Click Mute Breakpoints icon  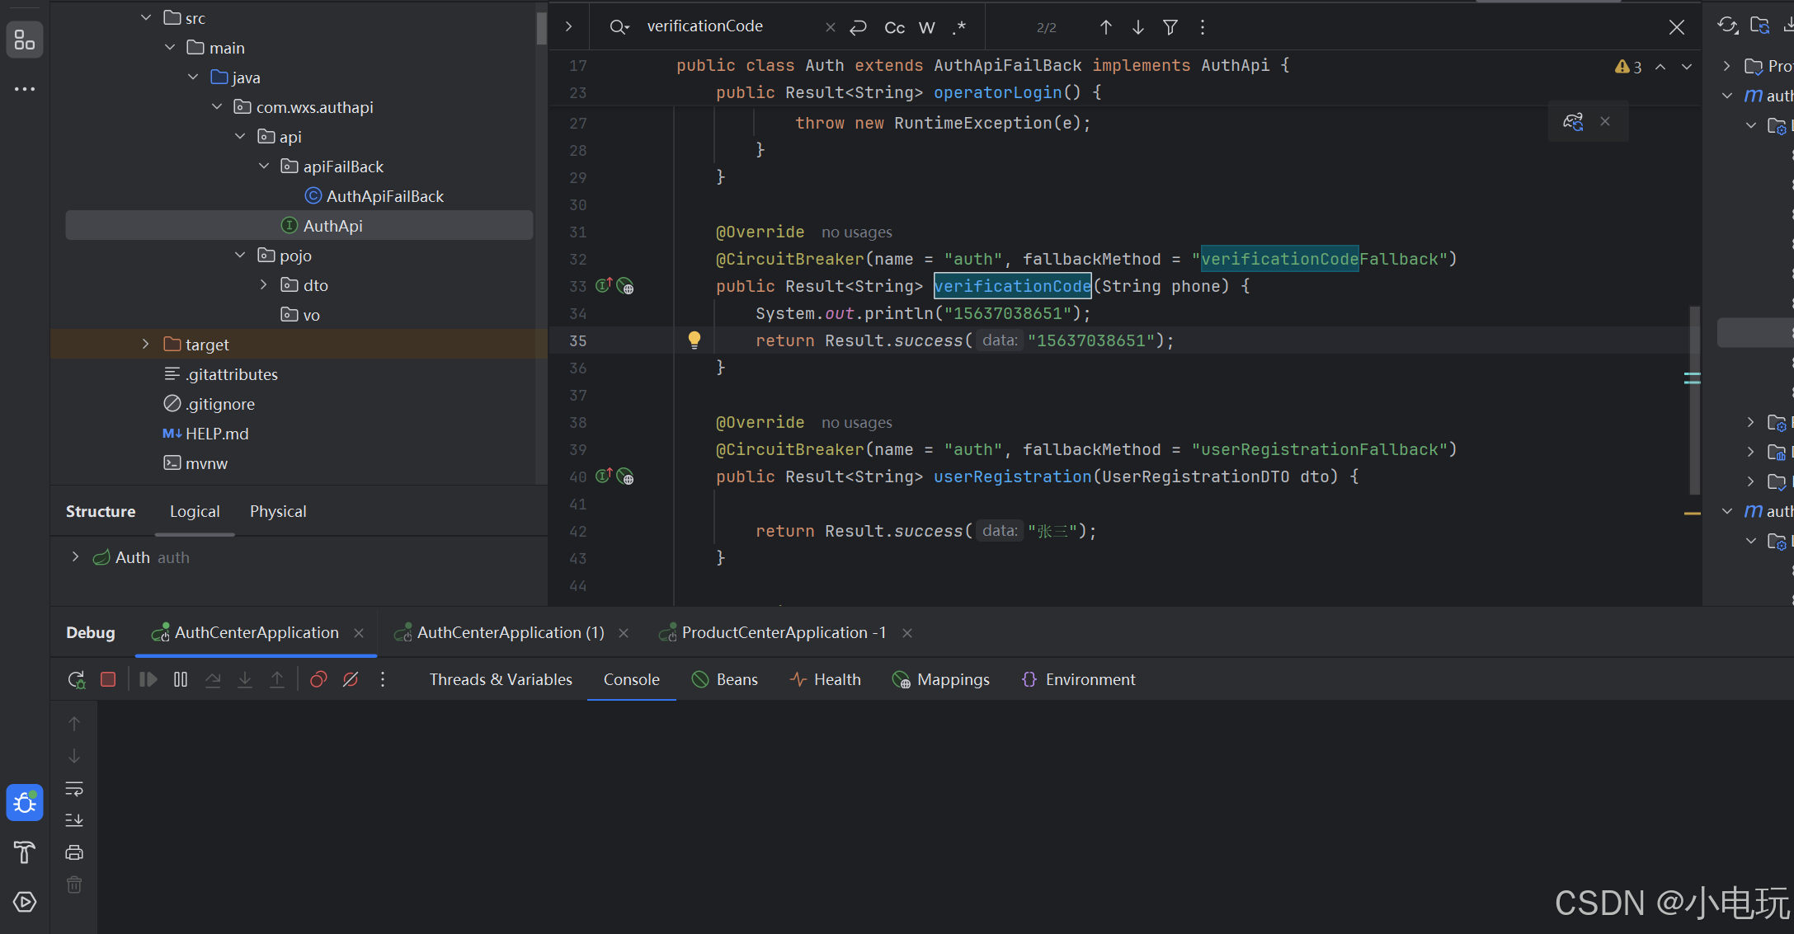351,679
